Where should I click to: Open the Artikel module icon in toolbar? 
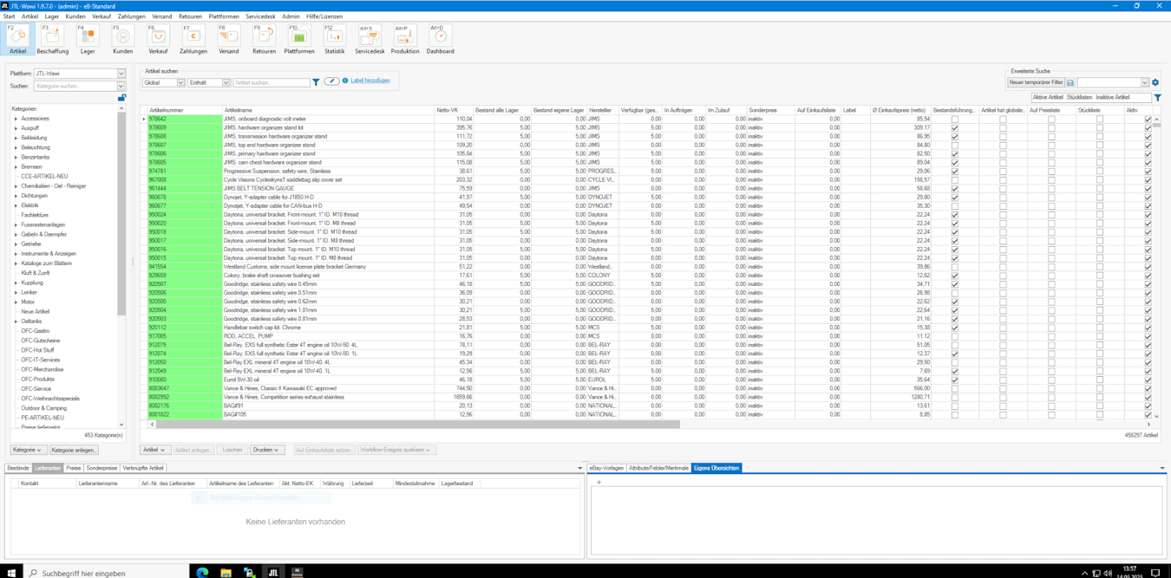(x=17, y=40)
